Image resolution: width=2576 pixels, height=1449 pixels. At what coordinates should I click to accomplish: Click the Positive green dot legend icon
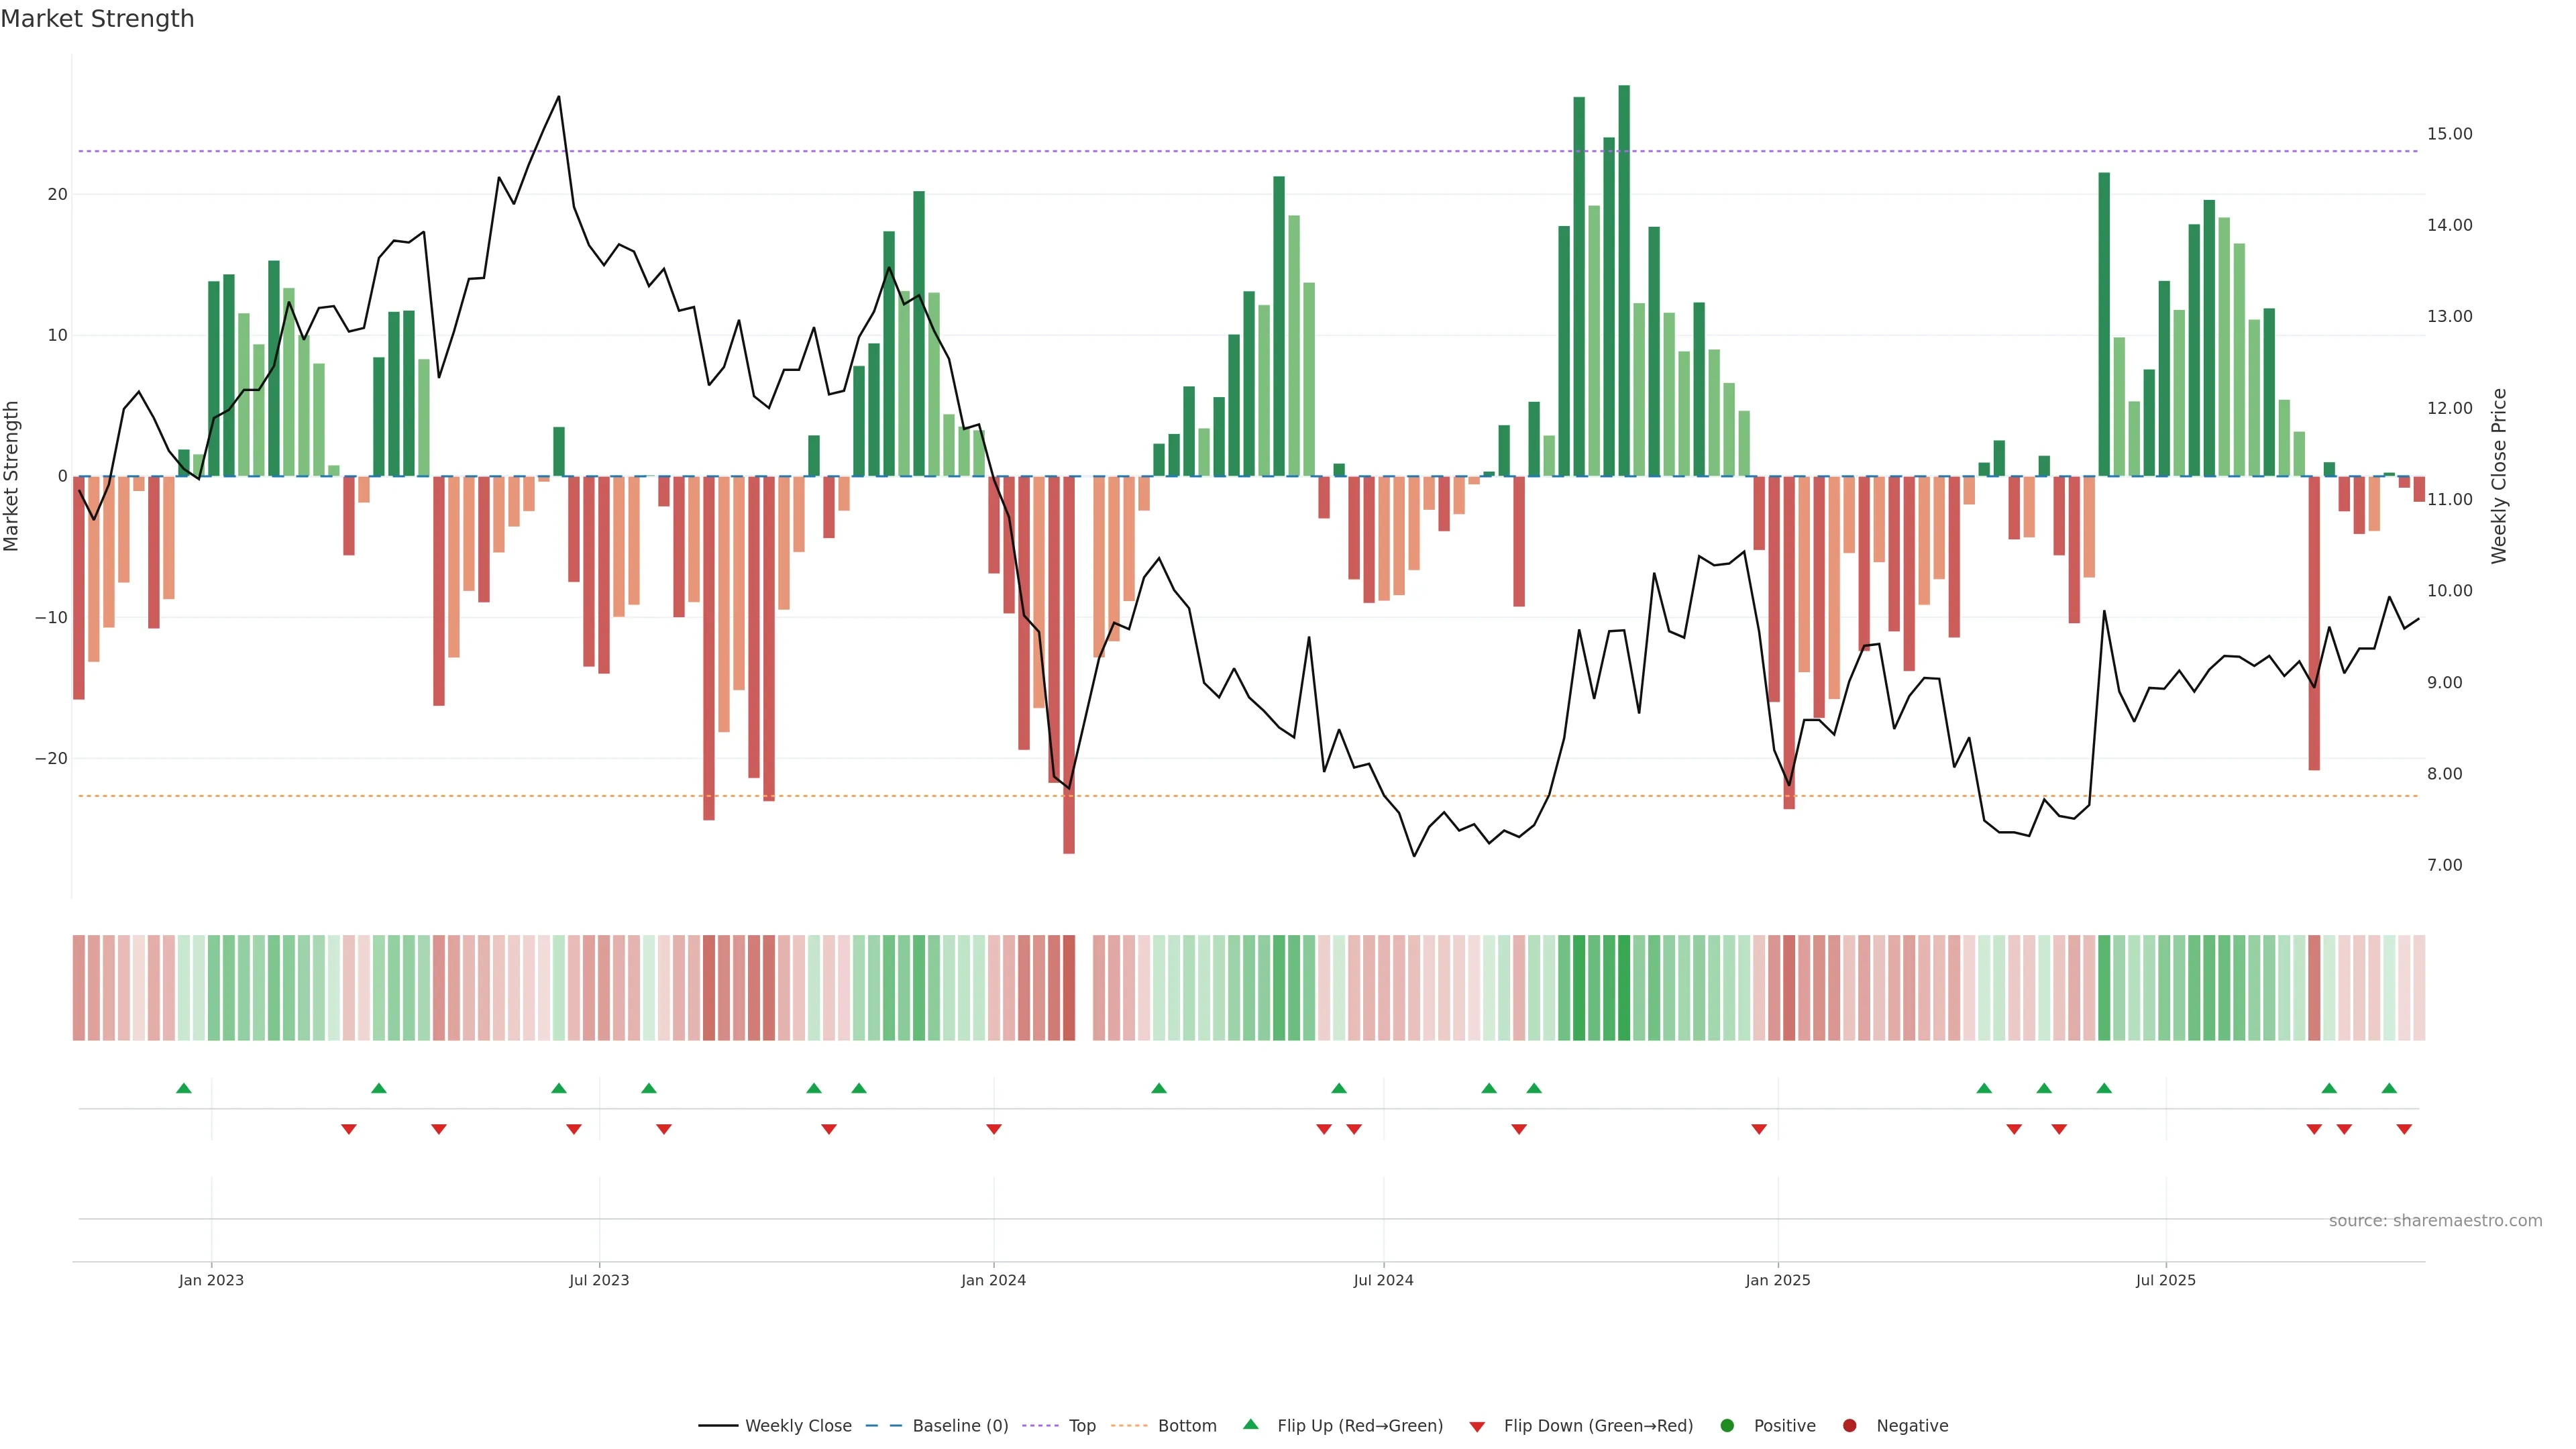click(x=1727, y=1426)
